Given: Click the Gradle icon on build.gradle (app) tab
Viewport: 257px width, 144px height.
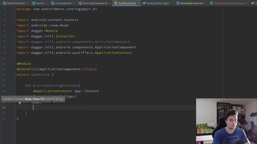Looking at the screenshot, I should (144, 3).
